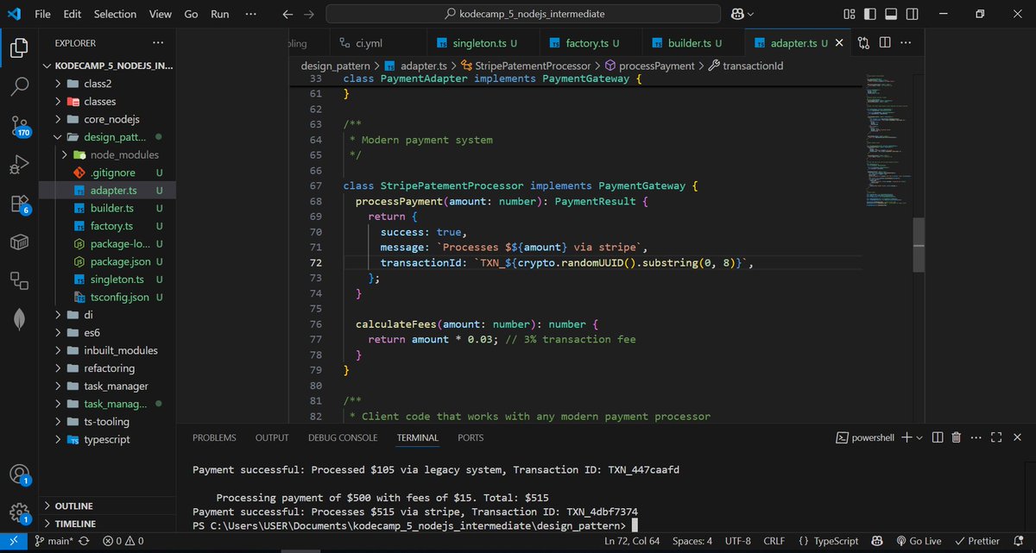Viewport: 1036px width, 553px height.
Task: Collapse the design_patt... folder
Action: pyautogui.click(x=107, y=137)
